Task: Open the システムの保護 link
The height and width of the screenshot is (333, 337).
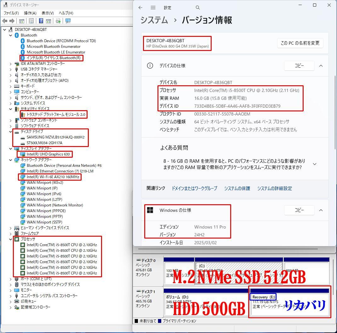Action: pos(237,188)
